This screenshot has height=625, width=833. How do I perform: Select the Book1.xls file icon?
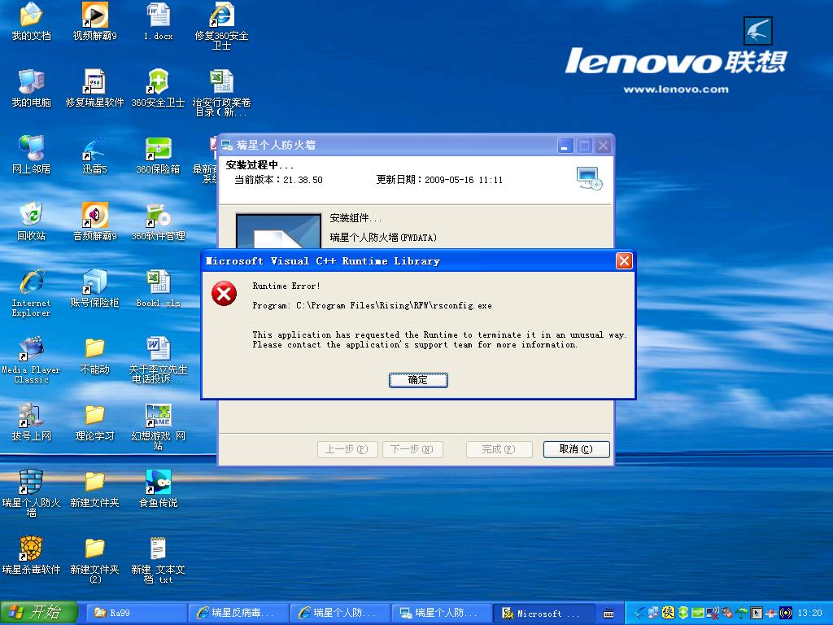pyautogui.click(x=159, y=289)
